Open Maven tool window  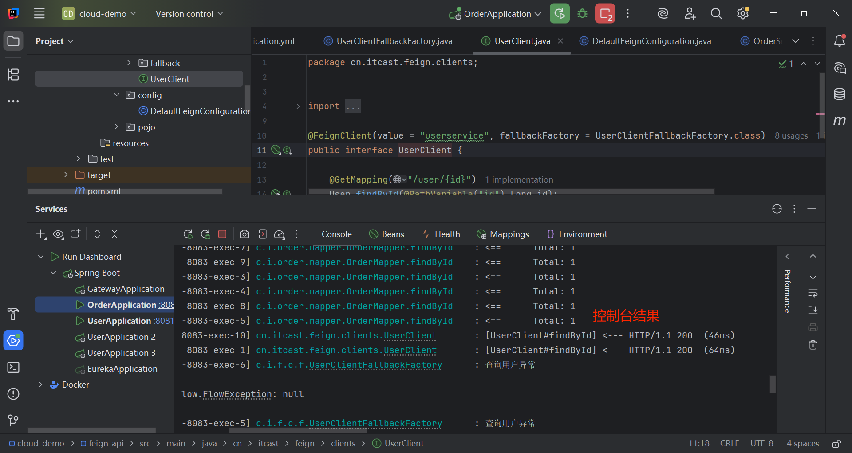839,120
